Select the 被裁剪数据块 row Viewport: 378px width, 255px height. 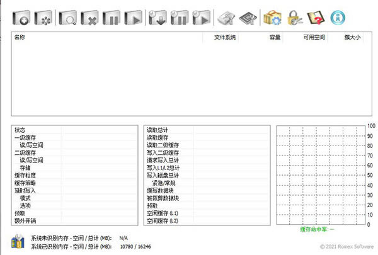tap(207, 198)
